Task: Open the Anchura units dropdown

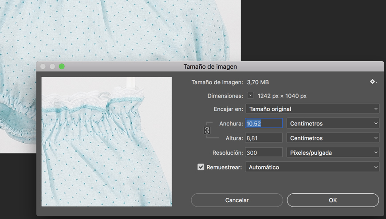Action: point(333,123)
